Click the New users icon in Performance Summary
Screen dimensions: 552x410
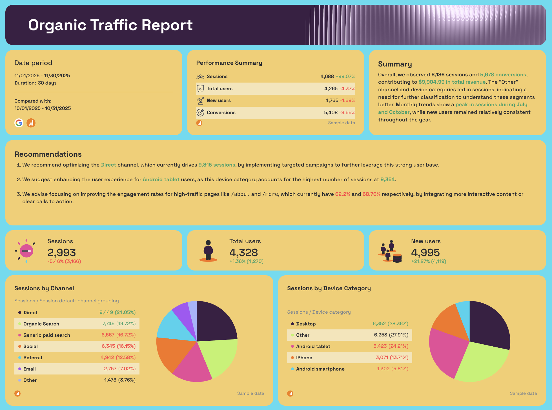200,101
